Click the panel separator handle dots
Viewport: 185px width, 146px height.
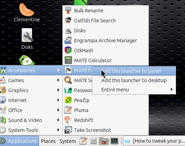[x=122, y=141]
